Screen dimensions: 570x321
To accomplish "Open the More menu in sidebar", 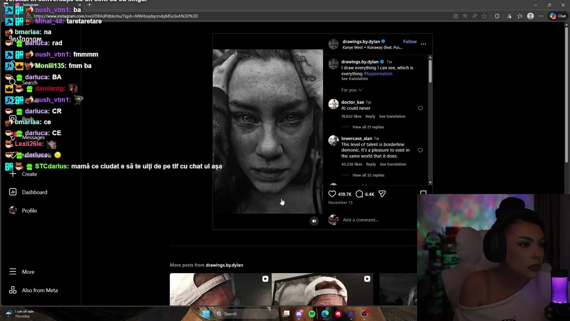I will pyautogui.click(x=28, y=272).
